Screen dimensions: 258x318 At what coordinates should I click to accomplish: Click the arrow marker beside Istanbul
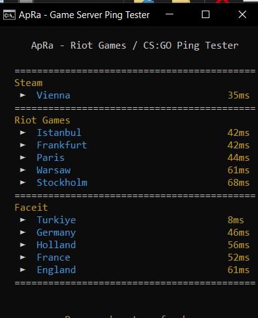(23, 133)
